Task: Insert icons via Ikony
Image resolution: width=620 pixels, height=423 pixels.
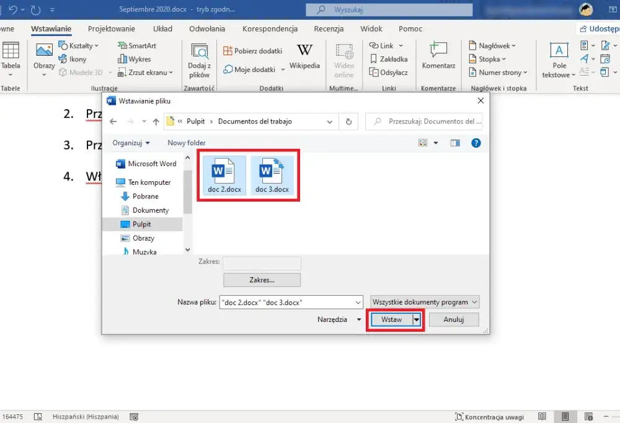Action: click(x=73, y=59)
